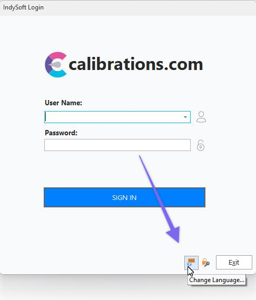This screenshot has width=256, height=300.
Task: Open the Change Language icon button
Action: 191,263
